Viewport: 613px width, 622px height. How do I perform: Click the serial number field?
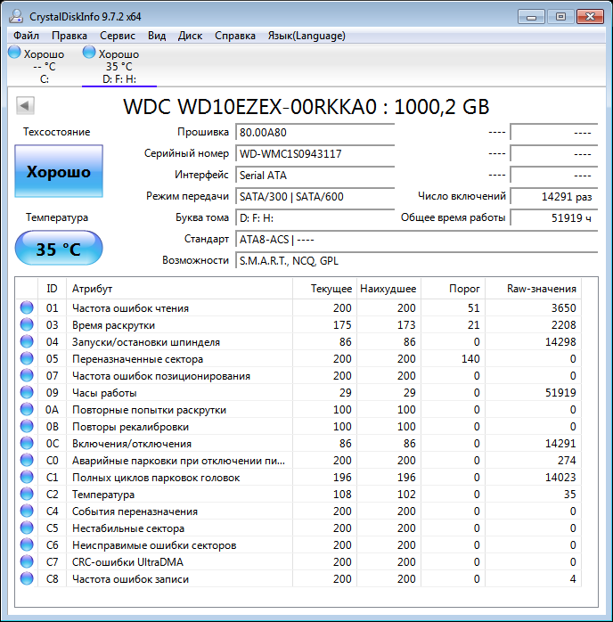point(314,154)
